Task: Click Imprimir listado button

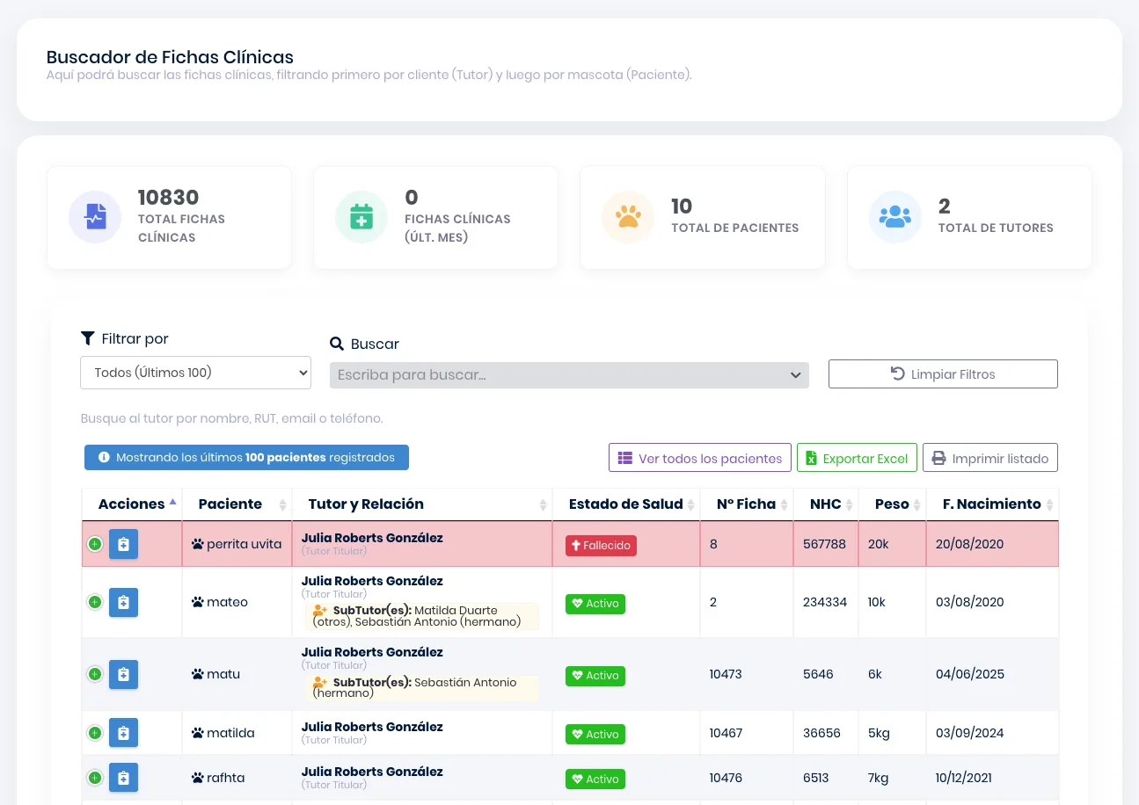Action: tap(990, 459)
